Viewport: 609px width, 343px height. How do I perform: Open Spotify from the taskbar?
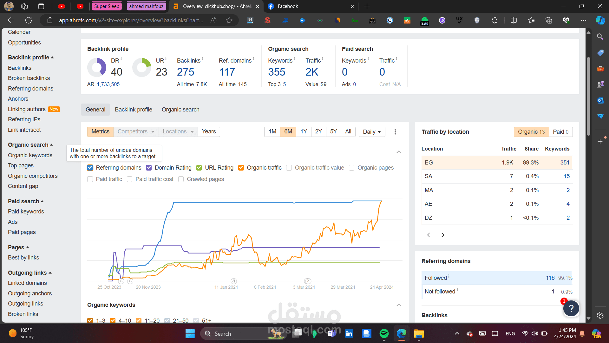tap(384, 333)
